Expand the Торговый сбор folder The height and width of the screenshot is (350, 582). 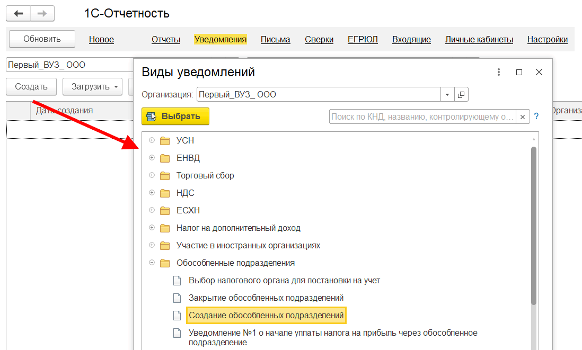pos(152,175)
